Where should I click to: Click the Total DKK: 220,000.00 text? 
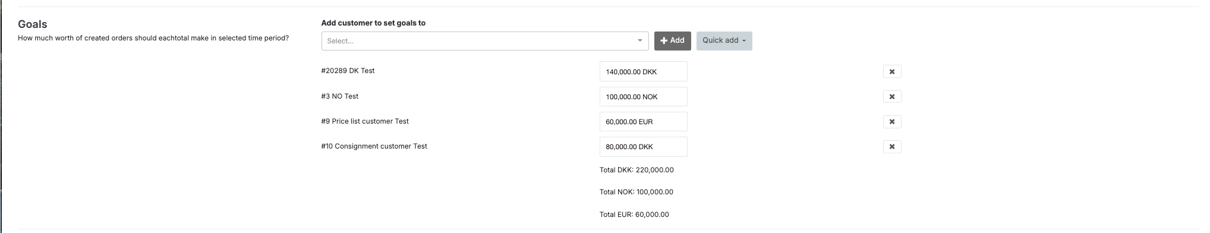click(636, 170)
